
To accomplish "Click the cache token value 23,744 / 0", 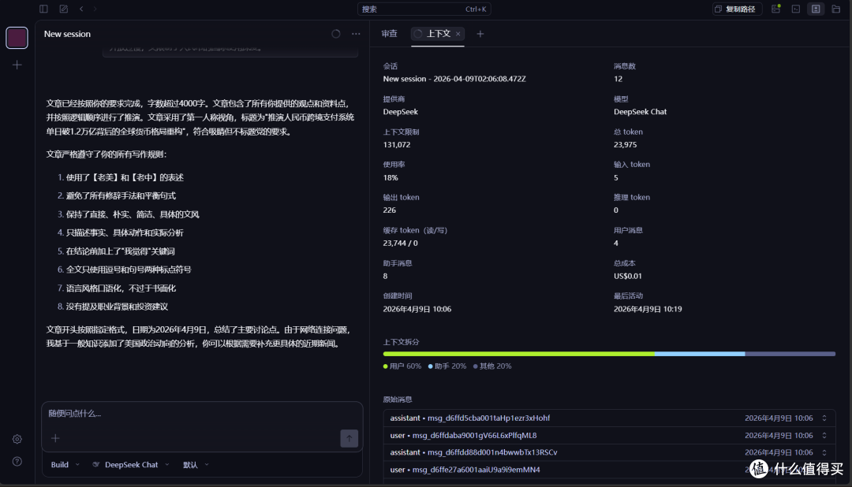I will [x=401, y=243].
